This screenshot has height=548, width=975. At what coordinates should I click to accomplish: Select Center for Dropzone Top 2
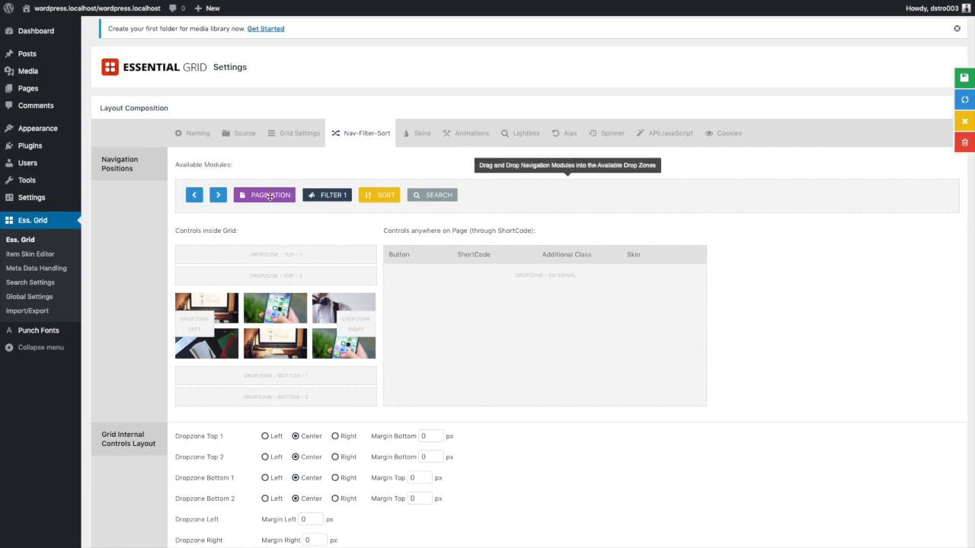coord(296,457)
